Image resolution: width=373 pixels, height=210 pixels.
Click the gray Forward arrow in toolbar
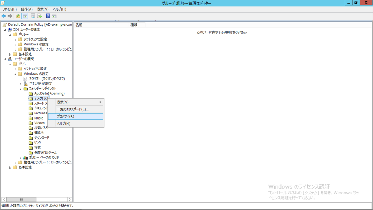(x=10, y=16)
